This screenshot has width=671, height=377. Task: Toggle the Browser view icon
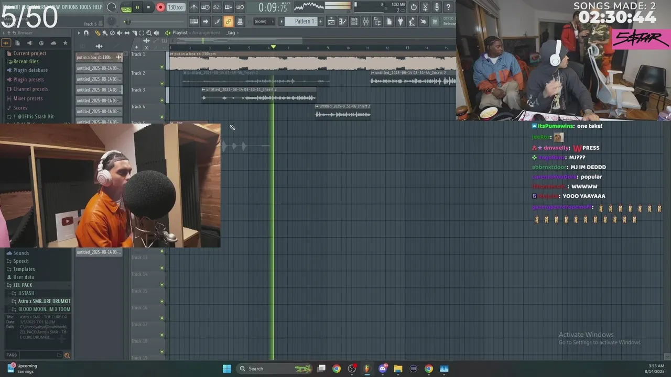click(377, 21)
